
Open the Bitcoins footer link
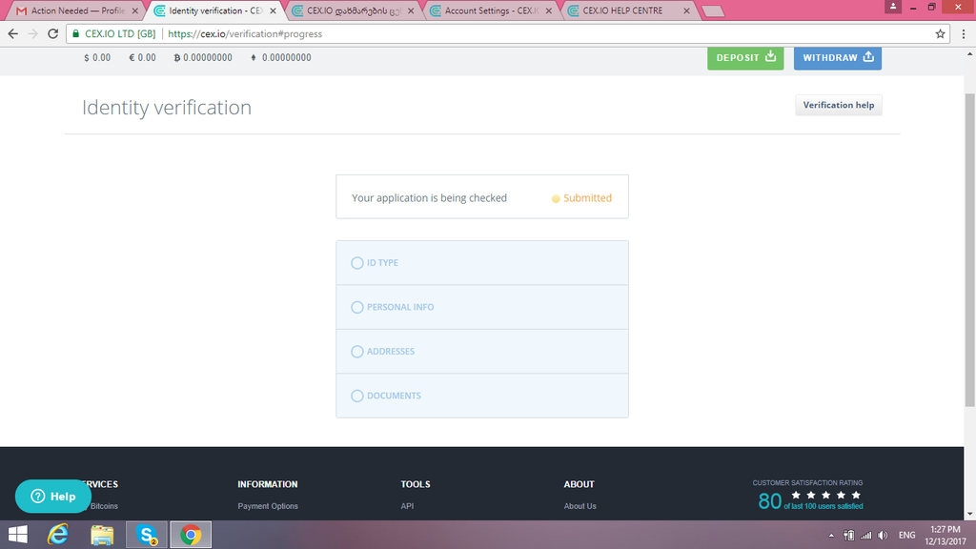104,506
